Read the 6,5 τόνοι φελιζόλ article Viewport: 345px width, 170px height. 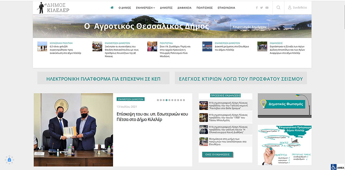pos(66,50)
